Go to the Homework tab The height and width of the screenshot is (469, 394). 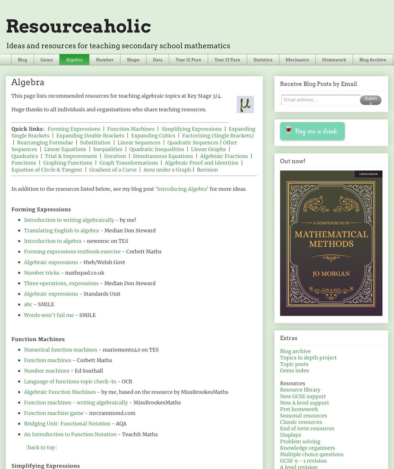334,60
